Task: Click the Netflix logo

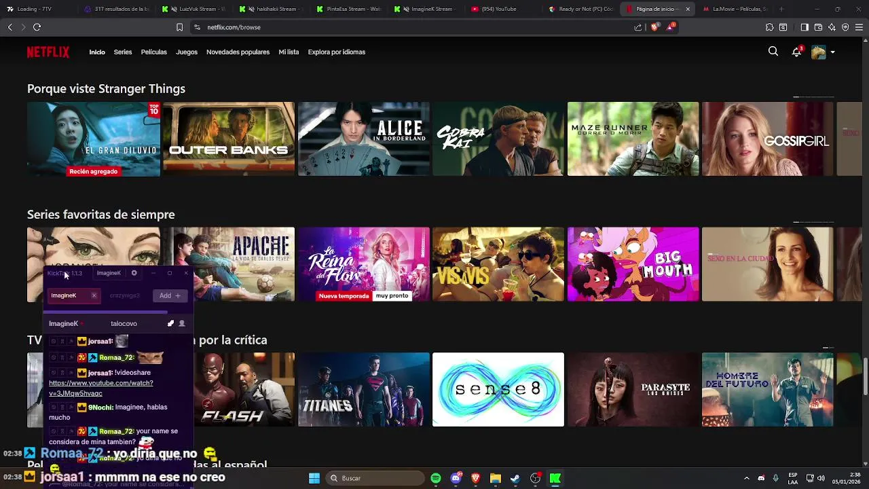Action: tap(48, 52)
